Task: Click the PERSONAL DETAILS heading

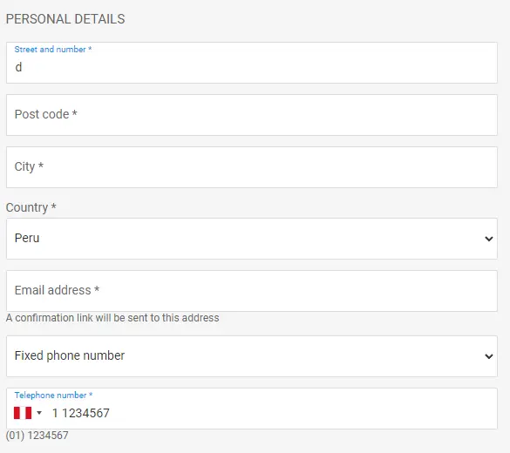Action: [65, 19]
